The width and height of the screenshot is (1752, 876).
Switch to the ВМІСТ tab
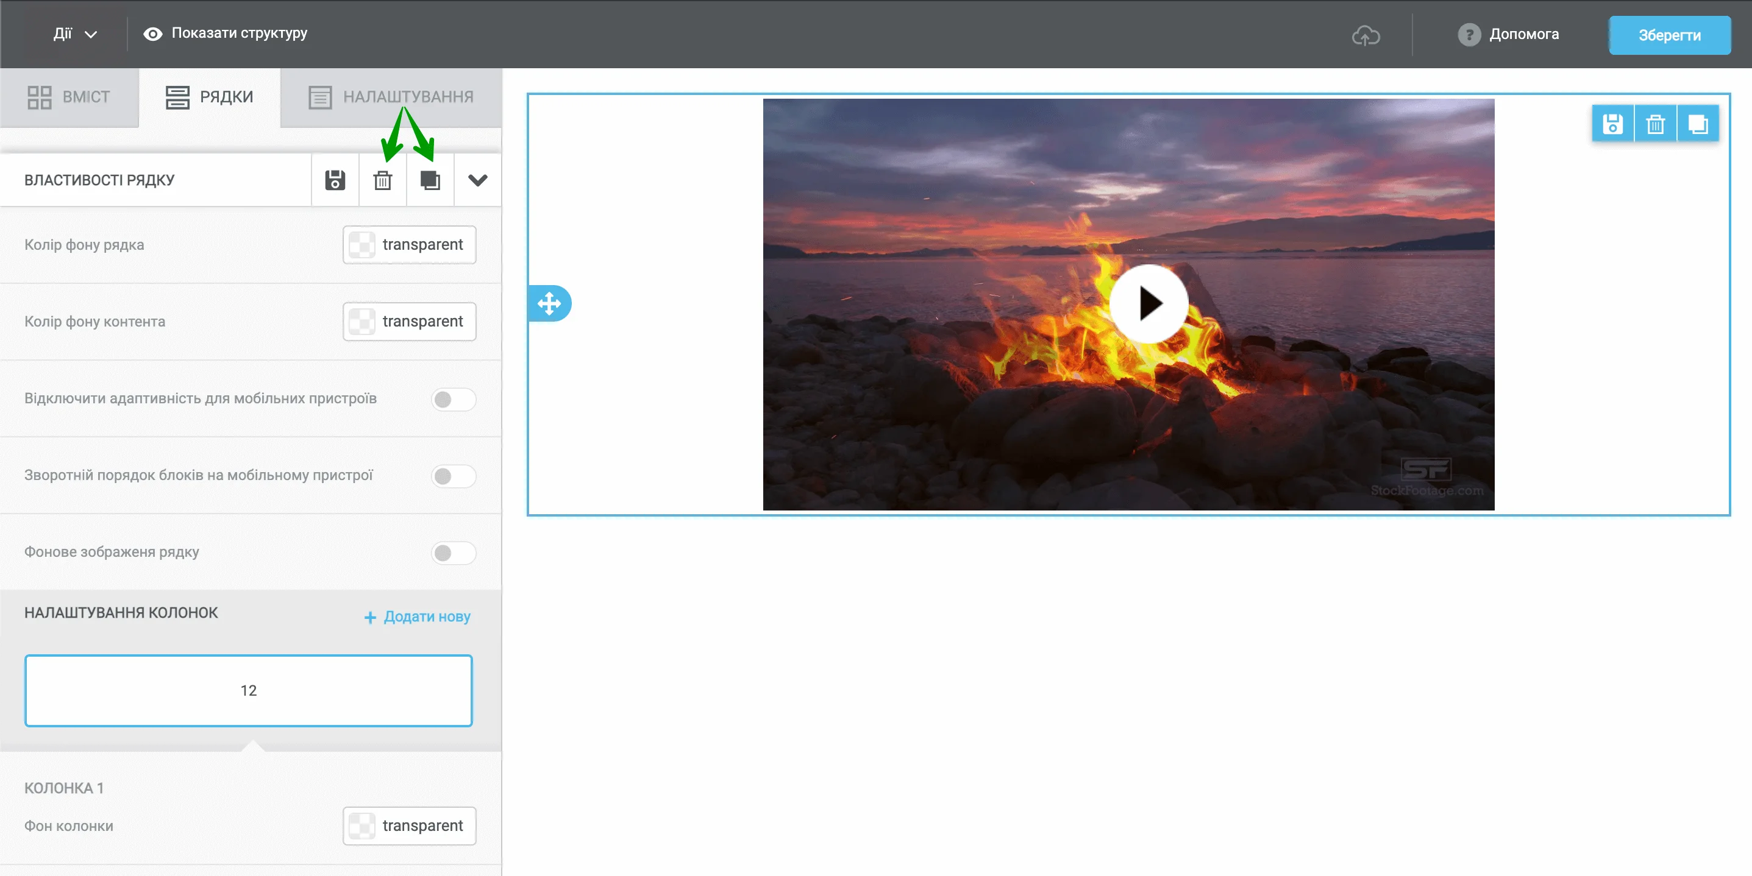coord(69,97)
